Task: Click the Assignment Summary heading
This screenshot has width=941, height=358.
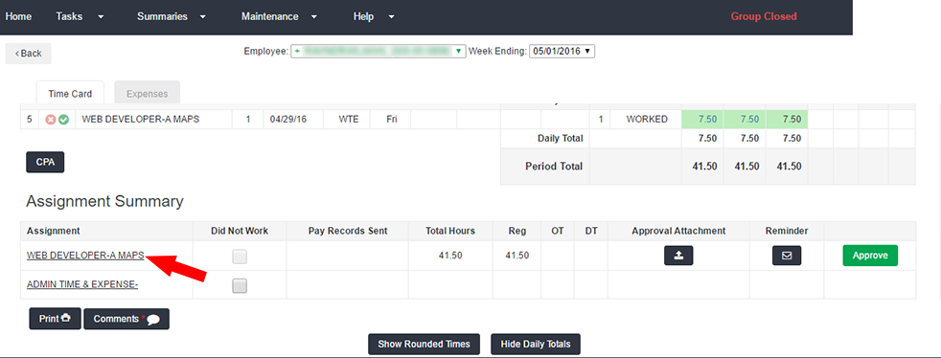Action: (x=105, y=201)
